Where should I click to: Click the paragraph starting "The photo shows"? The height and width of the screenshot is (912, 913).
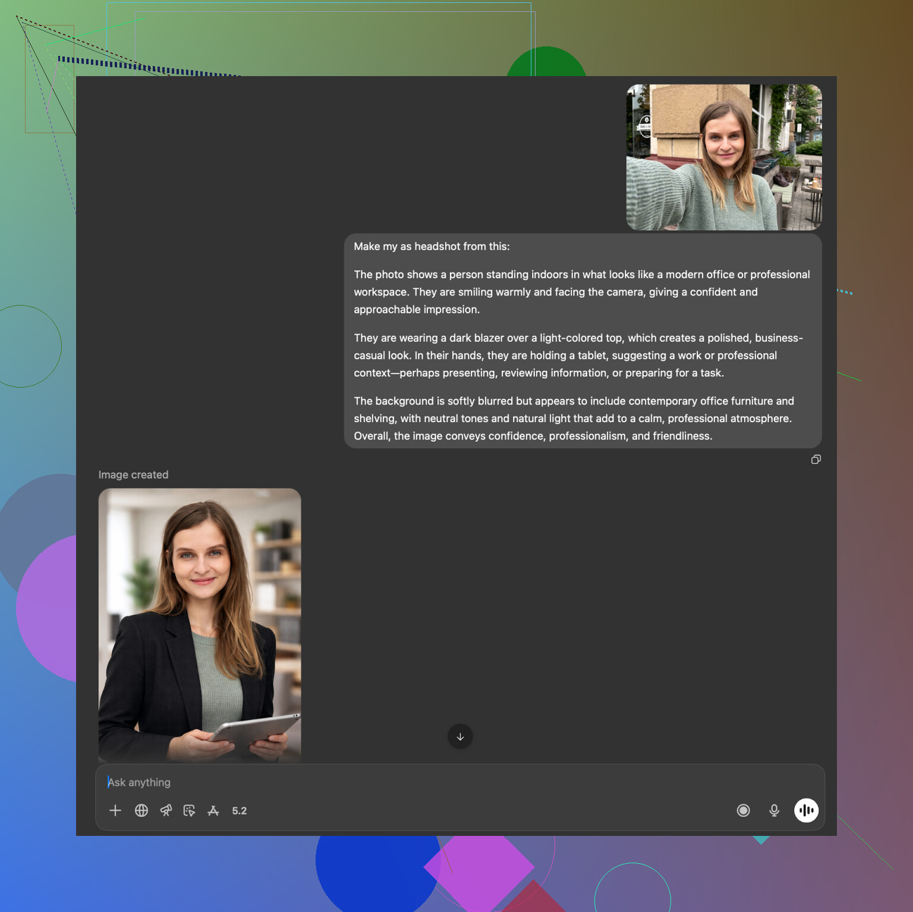(x=581, y=292)
